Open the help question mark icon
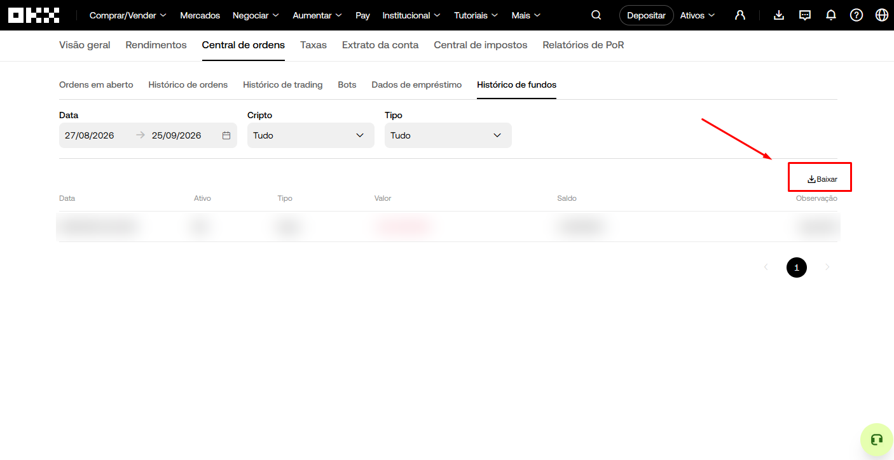Viewport: 894px width, 460px height. [x=856, y=15]
